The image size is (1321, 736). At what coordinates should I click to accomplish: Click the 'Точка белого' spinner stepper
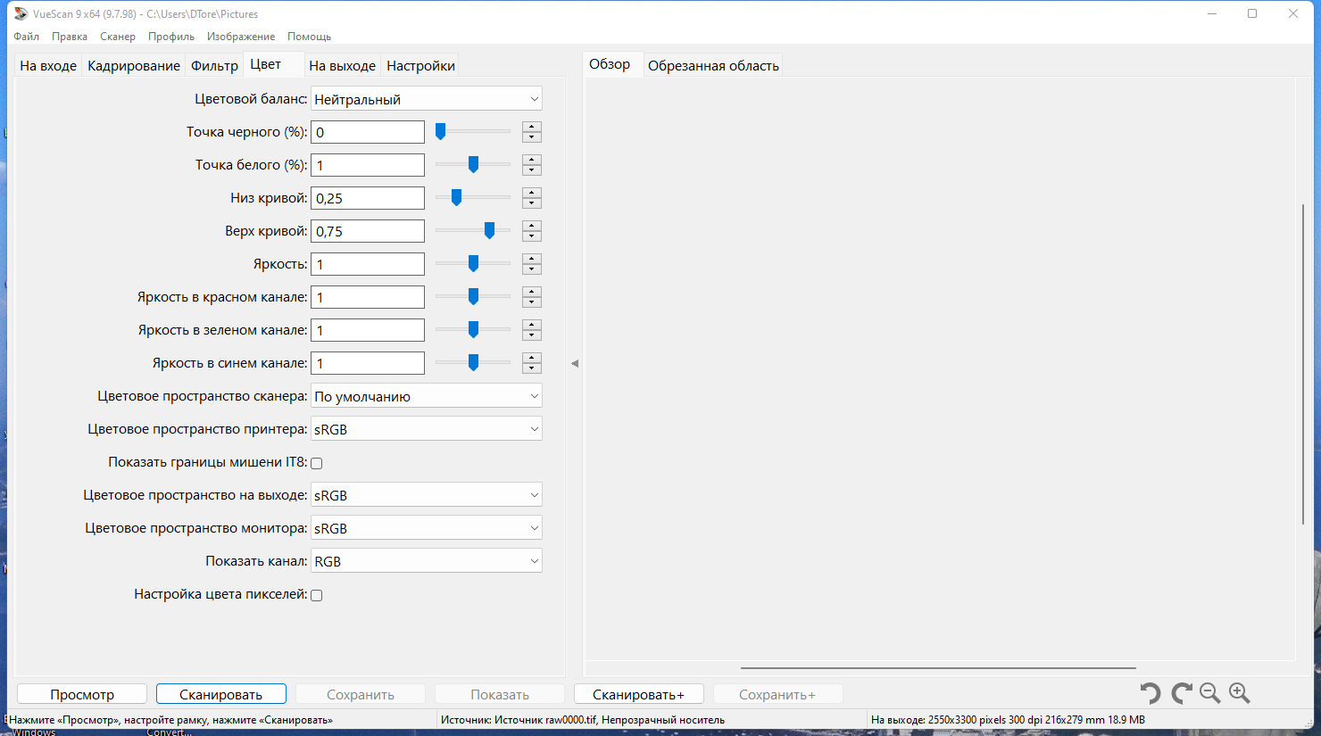[x=532, y=165]
